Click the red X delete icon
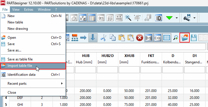This screenshot has width=208, height=107. [140, 38]
